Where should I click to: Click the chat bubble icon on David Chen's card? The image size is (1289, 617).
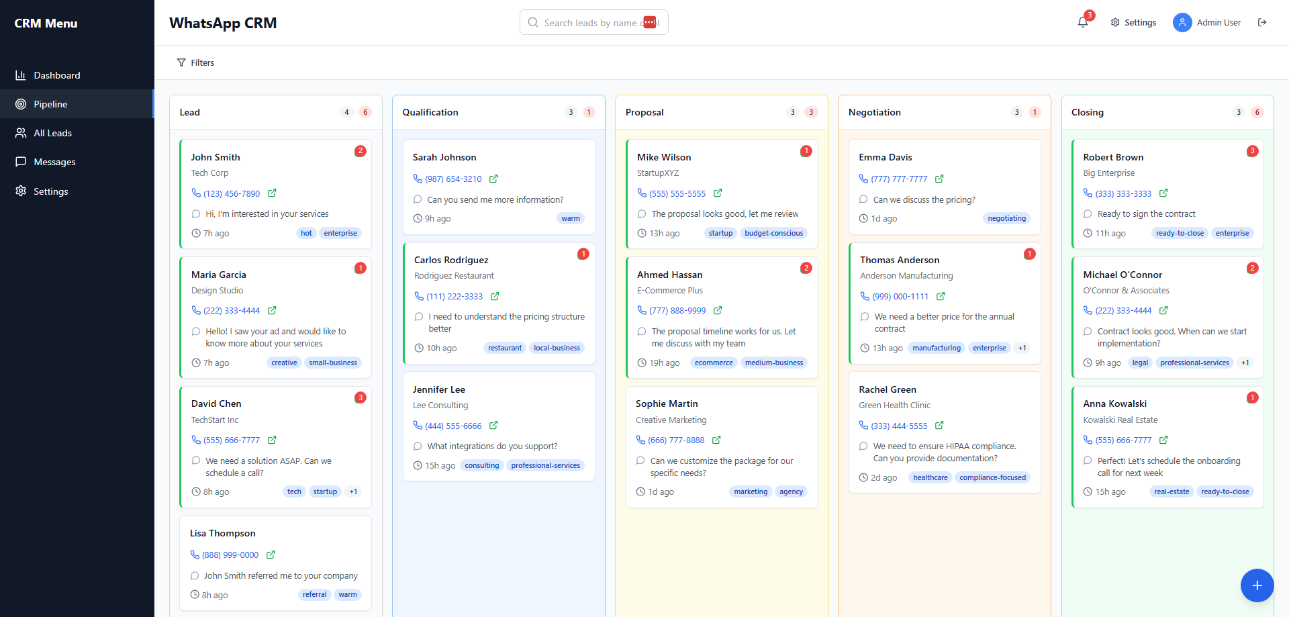tap(195, 461)
